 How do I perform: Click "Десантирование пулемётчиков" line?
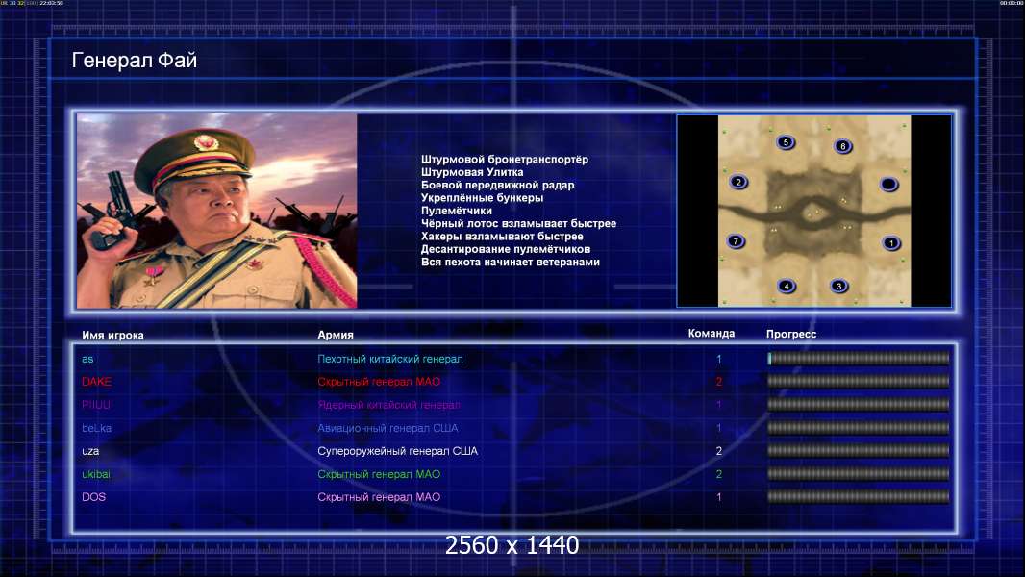click(x=506, y=249)
